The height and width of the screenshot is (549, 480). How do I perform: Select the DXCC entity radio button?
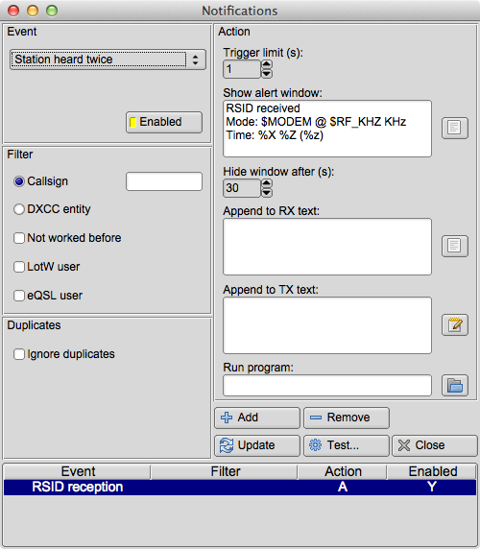pos(19,209)
